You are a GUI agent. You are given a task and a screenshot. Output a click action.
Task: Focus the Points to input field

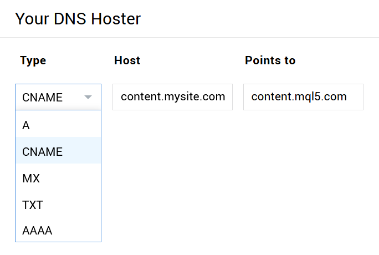(x=303, y=97)
